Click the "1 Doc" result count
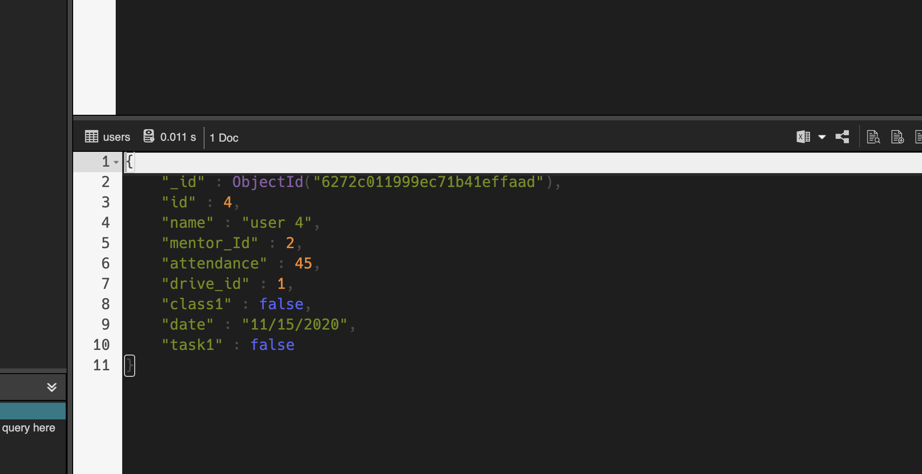This screenshot has width=922, height=474. point(224,138)
